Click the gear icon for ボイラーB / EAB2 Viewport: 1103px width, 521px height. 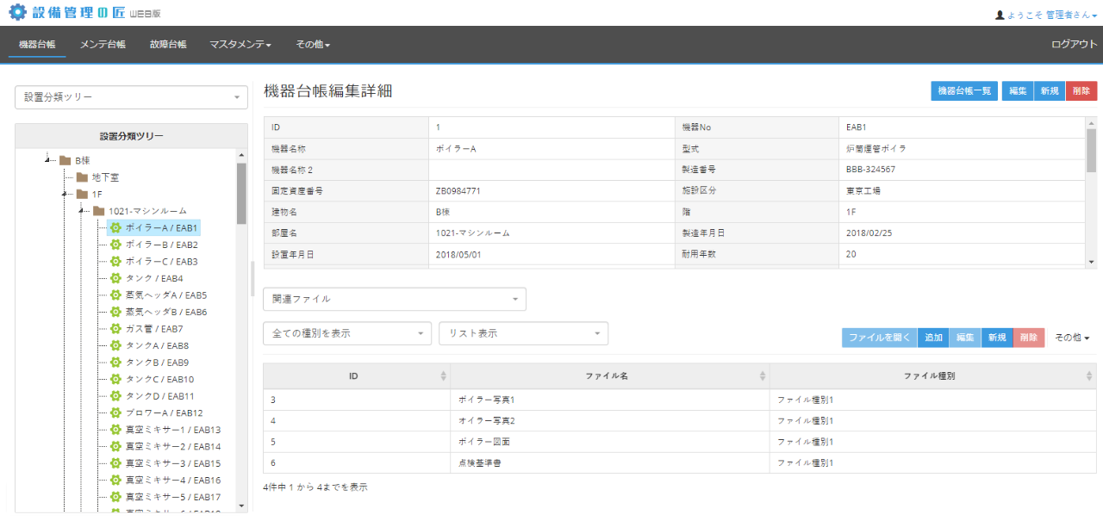click(x=115, y=245)
